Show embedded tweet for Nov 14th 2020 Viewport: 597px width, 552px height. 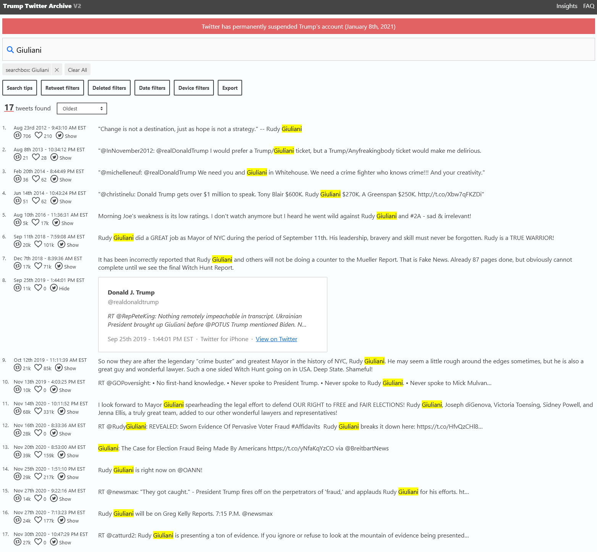tap(73, 412)
